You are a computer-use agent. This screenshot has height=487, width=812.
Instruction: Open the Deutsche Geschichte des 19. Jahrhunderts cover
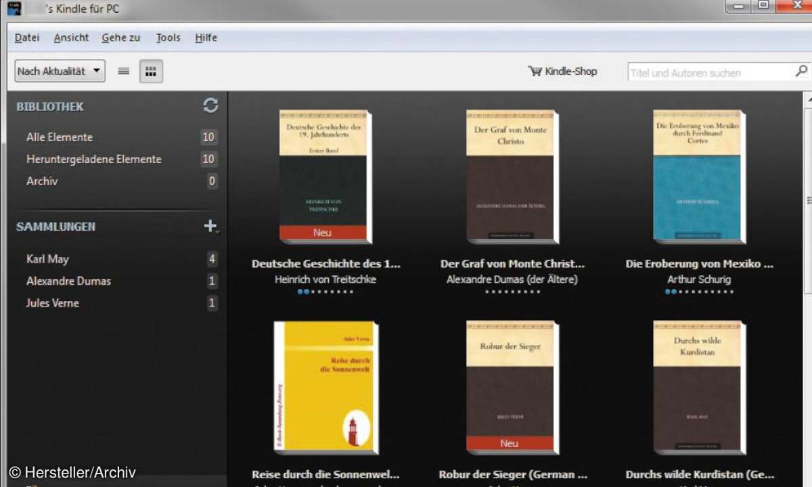pos(325,177)
